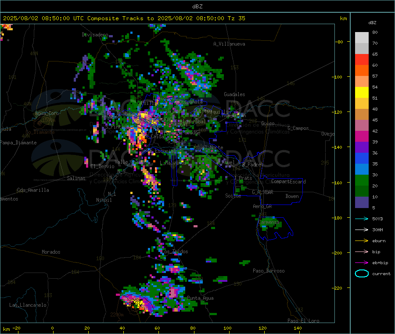Pick the orange swatch between 60 and 57 dBZ
The height and width of the screenshot is (334, 395).
[x=362, y=71]
